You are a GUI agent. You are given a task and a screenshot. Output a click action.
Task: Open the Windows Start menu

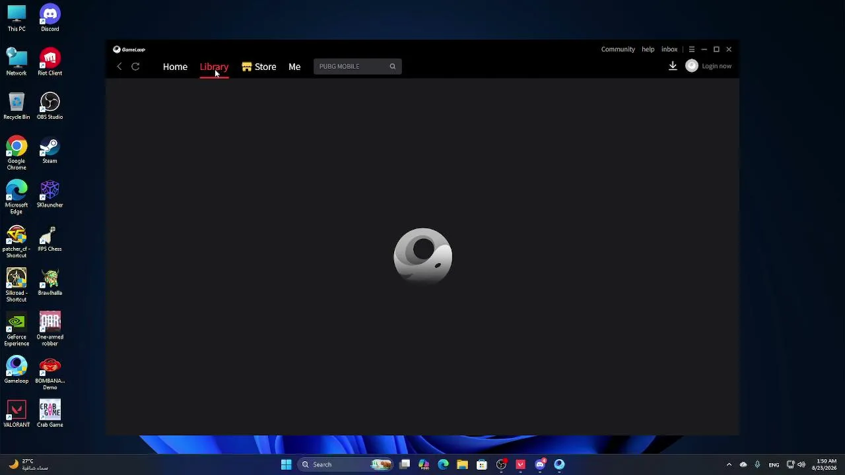point(286,464)
